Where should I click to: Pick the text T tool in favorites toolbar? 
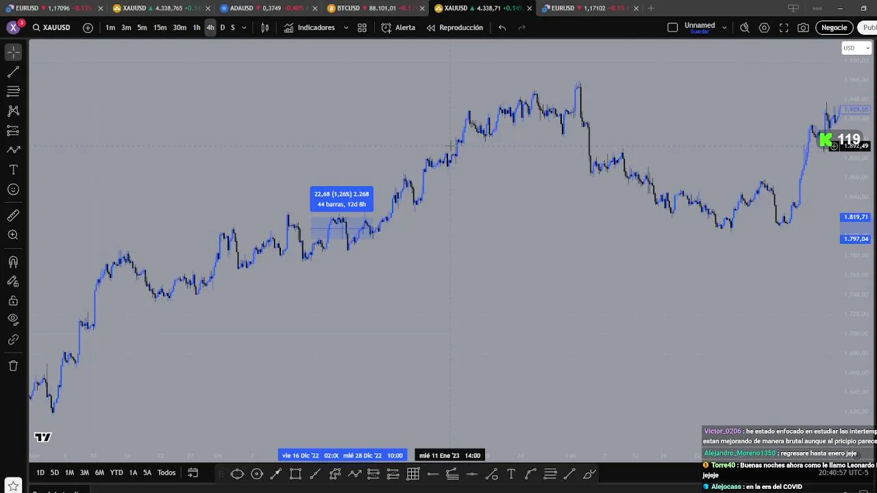click(x=511, y=474)
